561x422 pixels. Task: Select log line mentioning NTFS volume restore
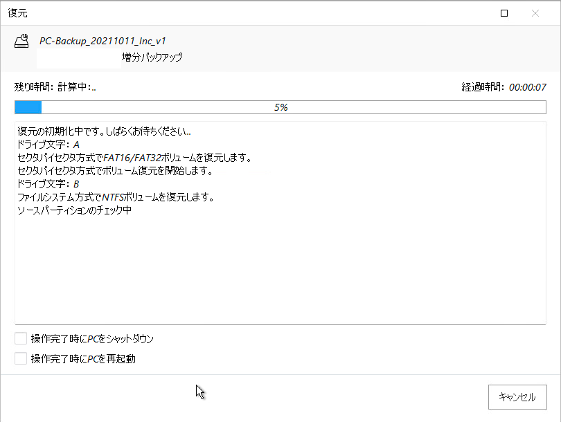pyautogui.click(x=116, y=197)
